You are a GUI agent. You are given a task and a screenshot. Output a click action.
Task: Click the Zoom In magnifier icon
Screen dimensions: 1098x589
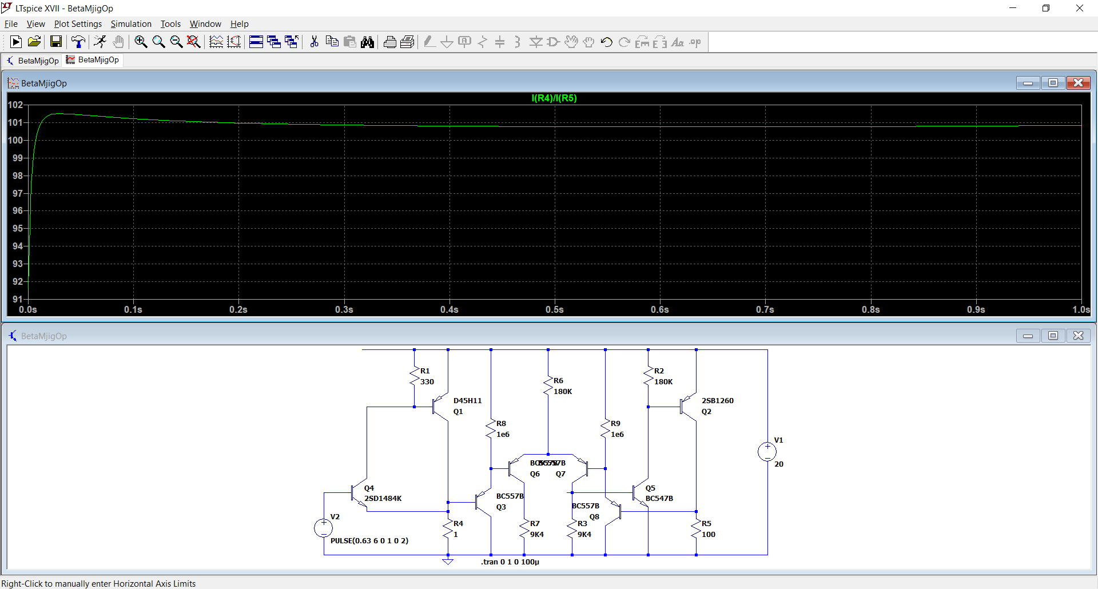pyautogui.click(x=141, y=42)
